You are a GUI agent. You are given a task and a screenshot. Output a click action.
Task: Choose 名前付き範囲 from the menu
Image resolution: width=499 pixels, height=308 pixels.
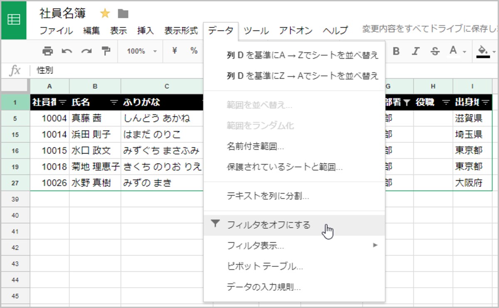(x=294, y=146)
